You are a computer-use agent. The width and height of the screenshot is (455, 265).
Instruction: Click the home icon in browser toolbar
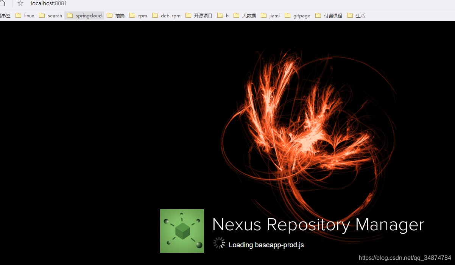[x=2, y=3]
